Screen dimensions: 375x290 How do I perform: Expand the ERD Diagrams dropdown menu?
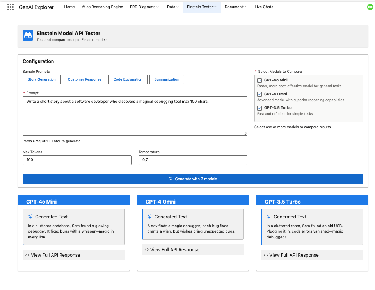[157, 7]
